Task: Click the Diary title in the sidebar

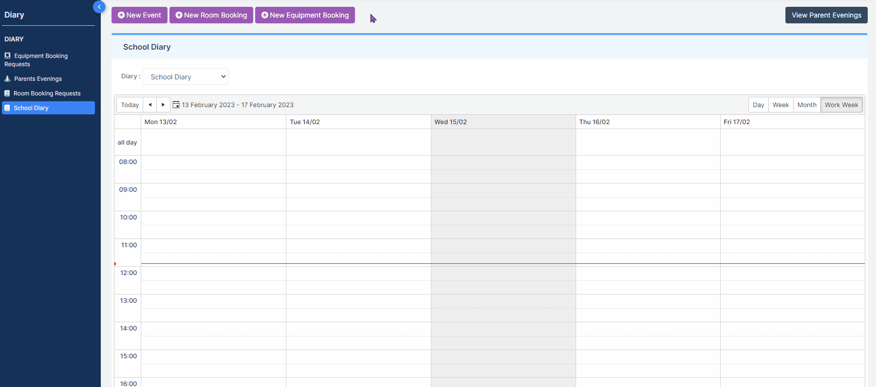Action: [x=14, y=15]
